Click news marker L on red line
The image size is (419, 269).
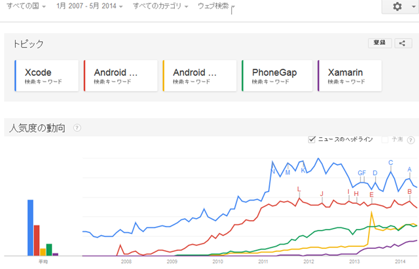(299, 189)
